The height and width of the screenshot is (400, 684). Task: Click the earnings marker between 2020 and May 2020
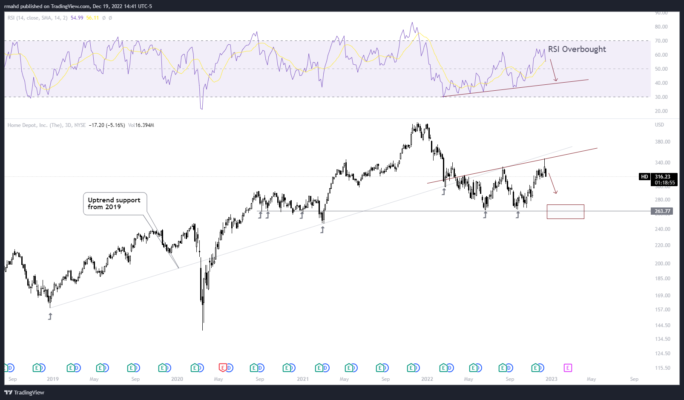point(195,368)
